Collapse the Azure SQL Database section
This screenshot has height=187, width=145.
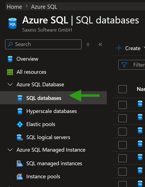tap(10, 85)
